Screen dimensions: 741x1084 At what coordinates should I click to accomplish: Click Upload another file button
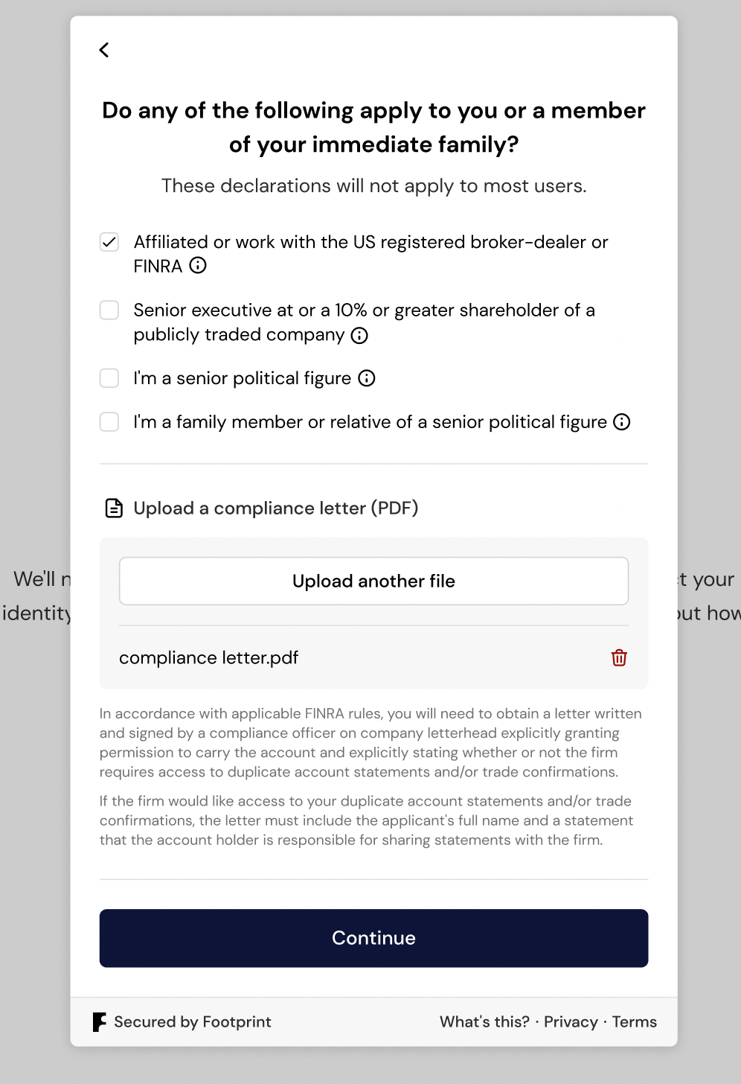click(373, 581)
